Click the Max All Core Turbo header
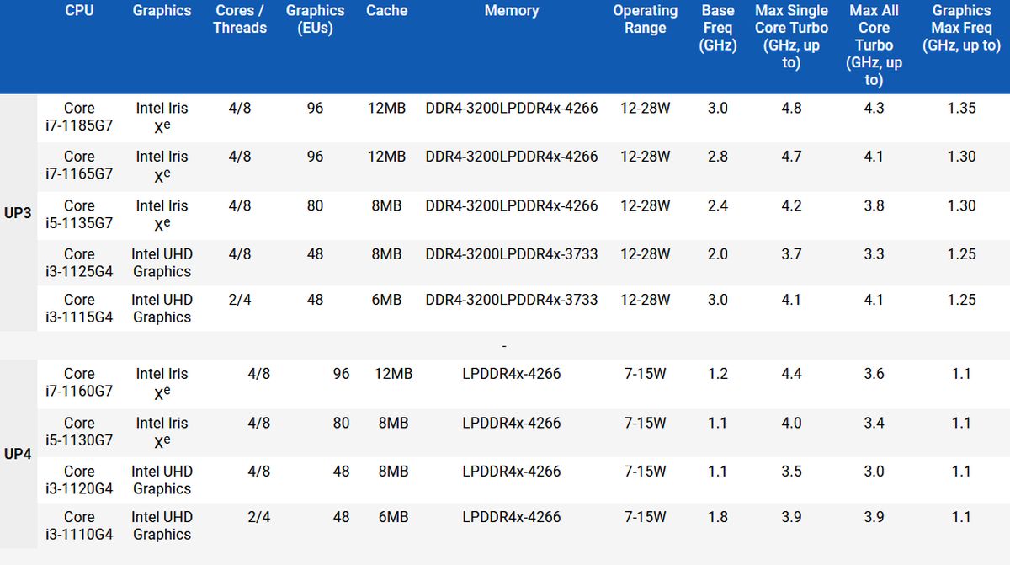This screenshot has height=565, width=1010. click(874, 45)
